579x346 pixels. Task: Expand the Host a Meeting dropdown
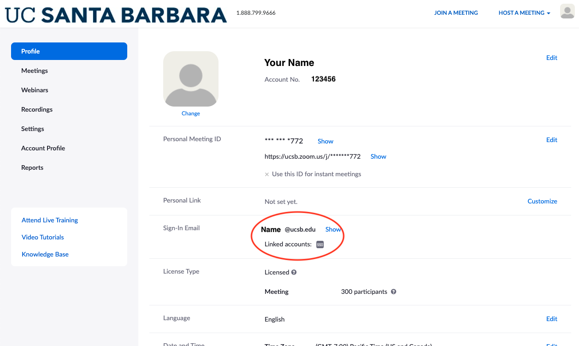(x=525, y=13)
